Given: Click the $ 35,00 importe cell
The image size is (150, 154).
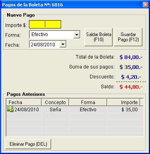Looking at the screenshot, I should pyautogui.click(x=129, y=110).
